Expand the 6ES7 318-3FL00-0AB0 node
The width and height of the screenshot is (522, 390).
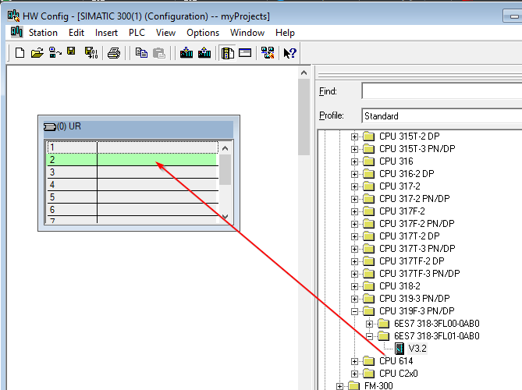click(370, 324)
